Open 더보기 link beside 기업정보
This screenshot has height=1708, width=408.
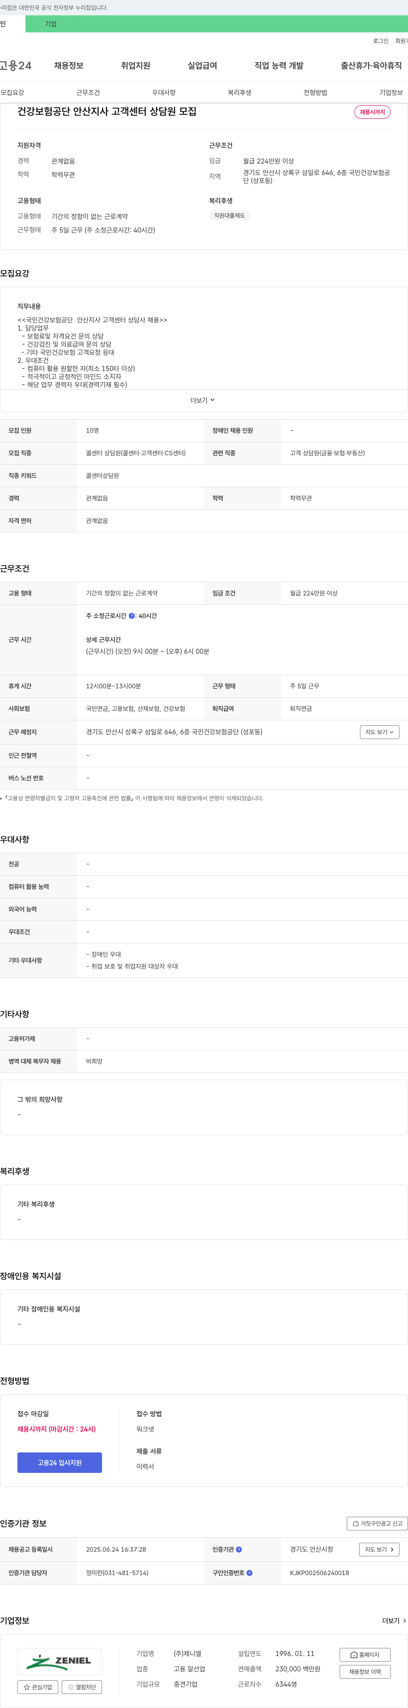pos(394,1621)
